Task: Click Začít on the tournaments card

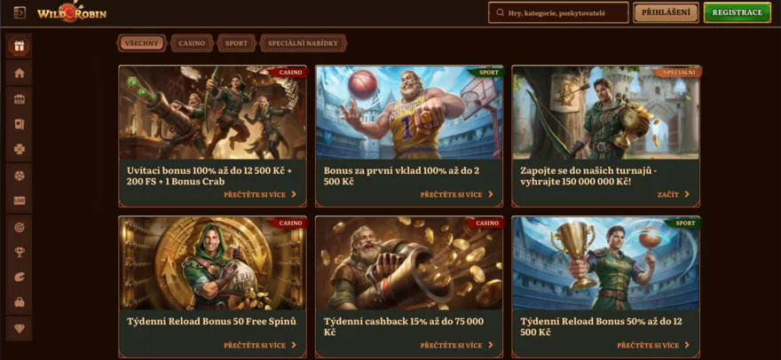Action: point(674,195)
